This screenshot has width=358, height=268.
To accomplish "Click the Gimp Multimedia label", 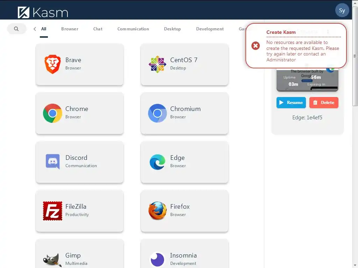I will tap(76, 263).
